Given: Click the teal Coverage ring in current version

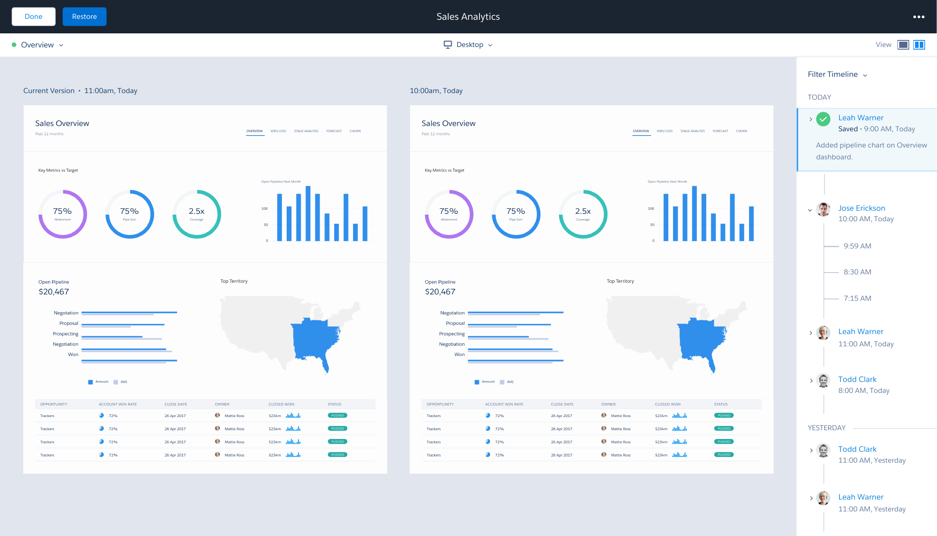Looking at the screenshot, I should point(197,214).
